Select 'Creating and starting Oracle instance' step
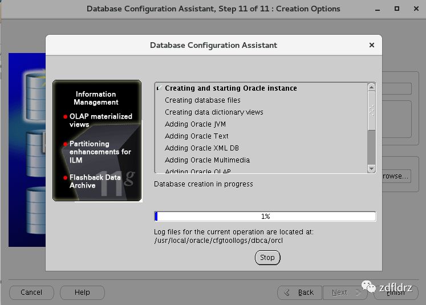The image size is (426, 305). pos(231,88)
